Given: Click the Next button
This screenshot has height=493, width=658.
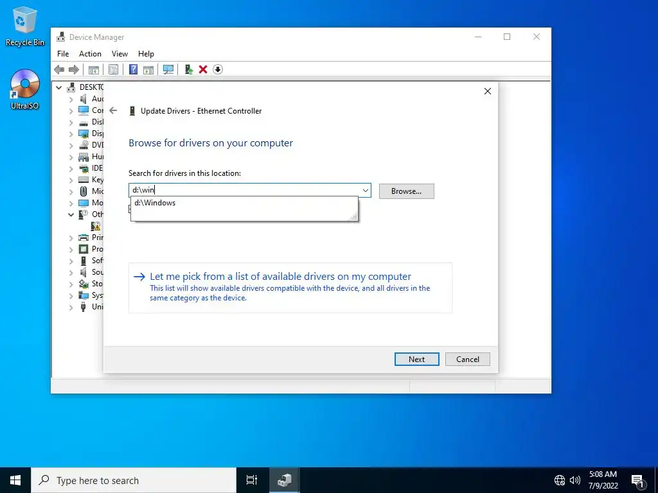Looking at the screenshot, I should 416,359.
